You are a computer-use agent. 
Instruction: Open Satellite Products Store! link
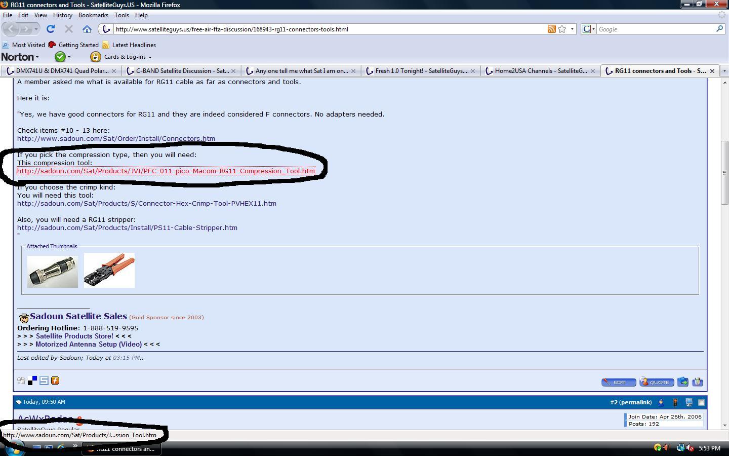[x=74, y=336]
